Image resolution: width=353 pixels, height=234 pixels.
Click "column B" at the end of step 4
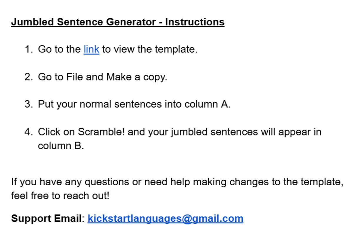coord(61,146)
